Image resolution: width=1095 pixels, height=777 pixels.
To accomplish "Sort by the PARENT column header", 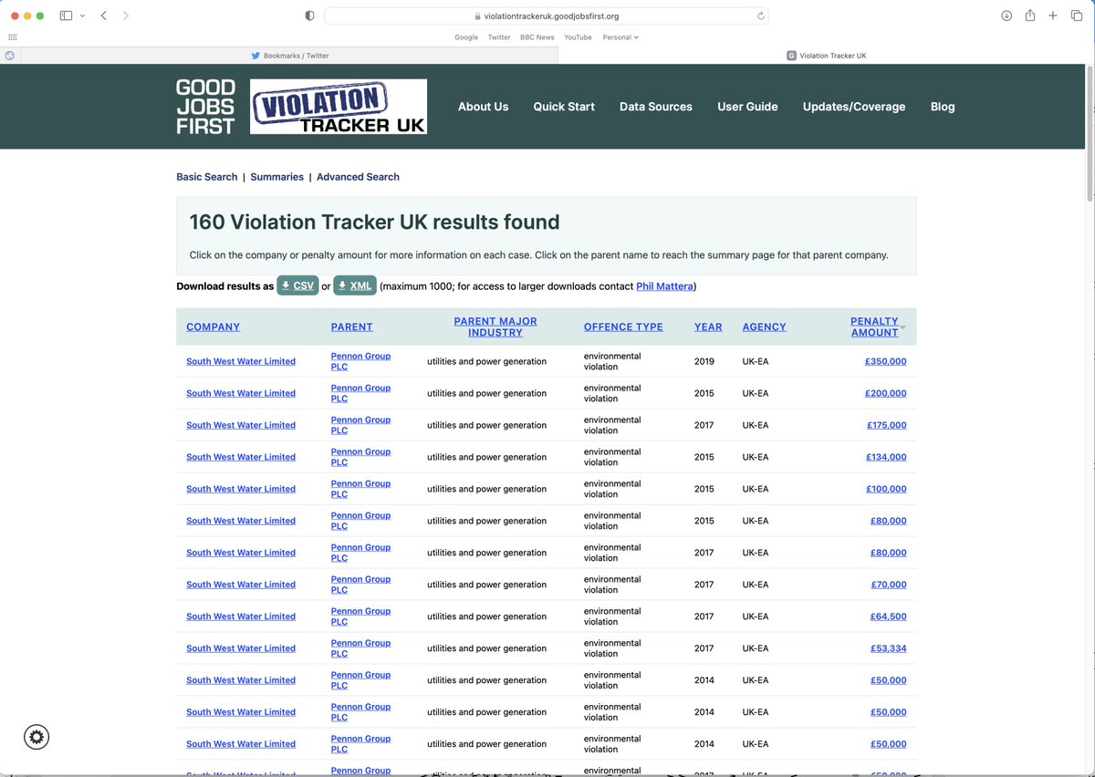I will (x=352, y=326).
